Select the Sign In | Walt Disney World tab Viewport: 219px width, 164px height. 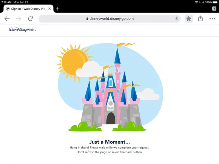tap(28, 9)
